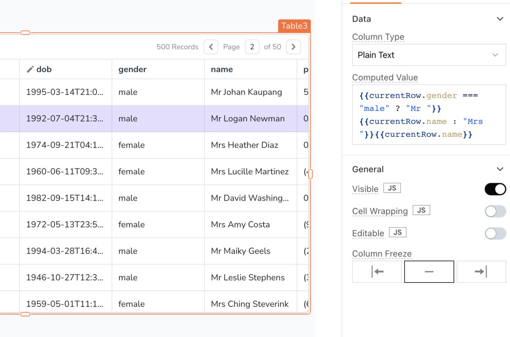Click the gender column header

tap(132, 69)
